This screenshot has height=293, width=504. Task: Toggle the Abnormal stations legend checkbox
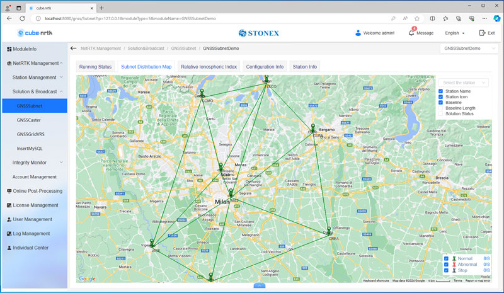tap(446, 265)
